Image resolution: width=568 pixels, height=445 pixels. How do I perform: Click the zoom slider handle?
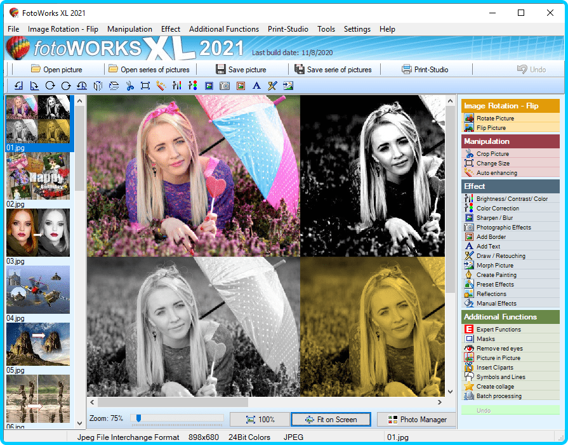pyautogui.click(x=138, y=418)
